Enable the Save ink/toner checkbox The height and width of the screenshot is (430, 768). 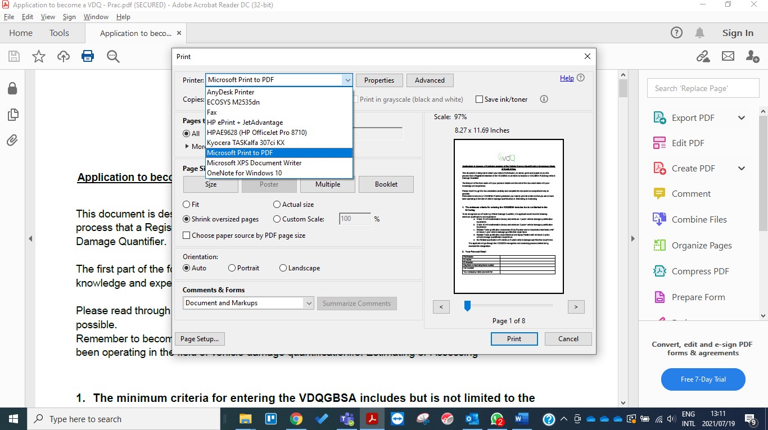479,99
